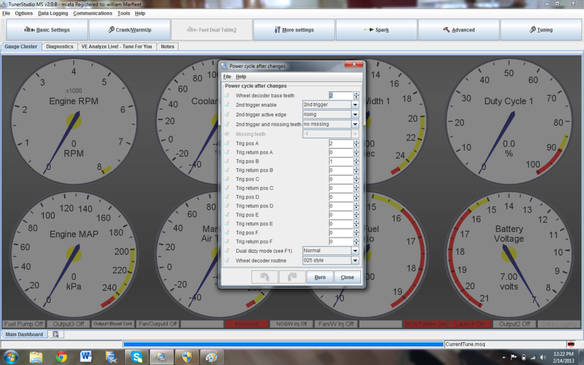Viewport: 584px width, 365px height.
Task: Click the dialog Close button
Action: point(347,277)
